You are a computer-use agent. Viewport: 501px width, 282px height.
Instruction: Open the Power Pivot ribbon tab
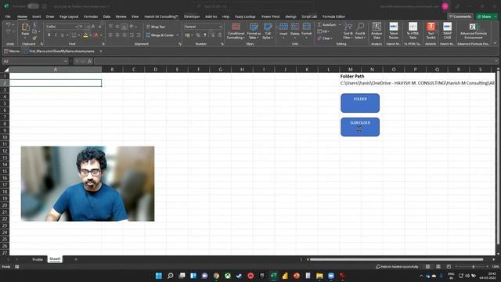point(270,16)
